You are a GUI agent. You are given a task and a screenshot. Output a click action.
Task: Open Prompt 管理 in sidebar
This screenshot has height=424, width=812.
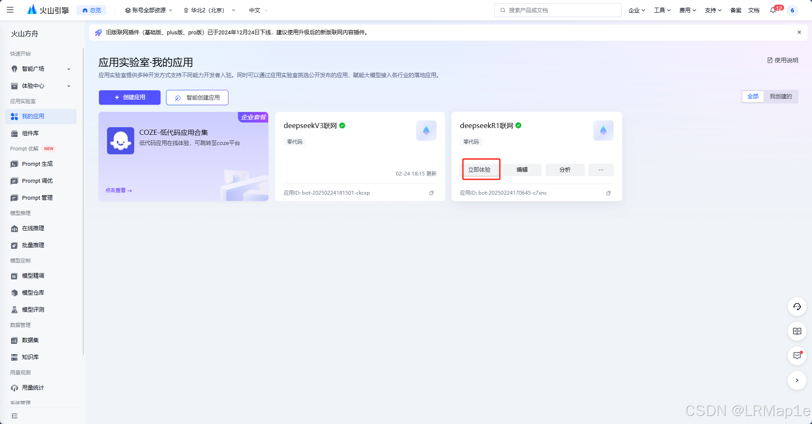(41, 198)
